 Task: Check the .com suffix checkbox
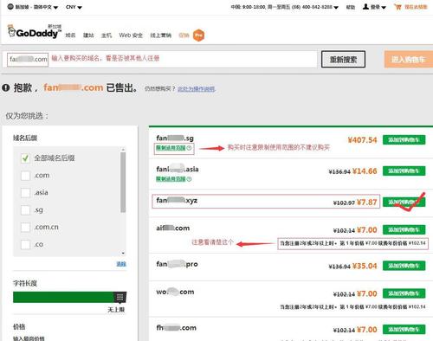click(x=25, y=176)
